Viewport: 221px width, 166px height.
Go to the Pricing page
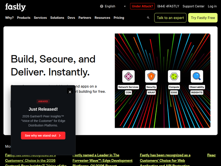(119, 18)
